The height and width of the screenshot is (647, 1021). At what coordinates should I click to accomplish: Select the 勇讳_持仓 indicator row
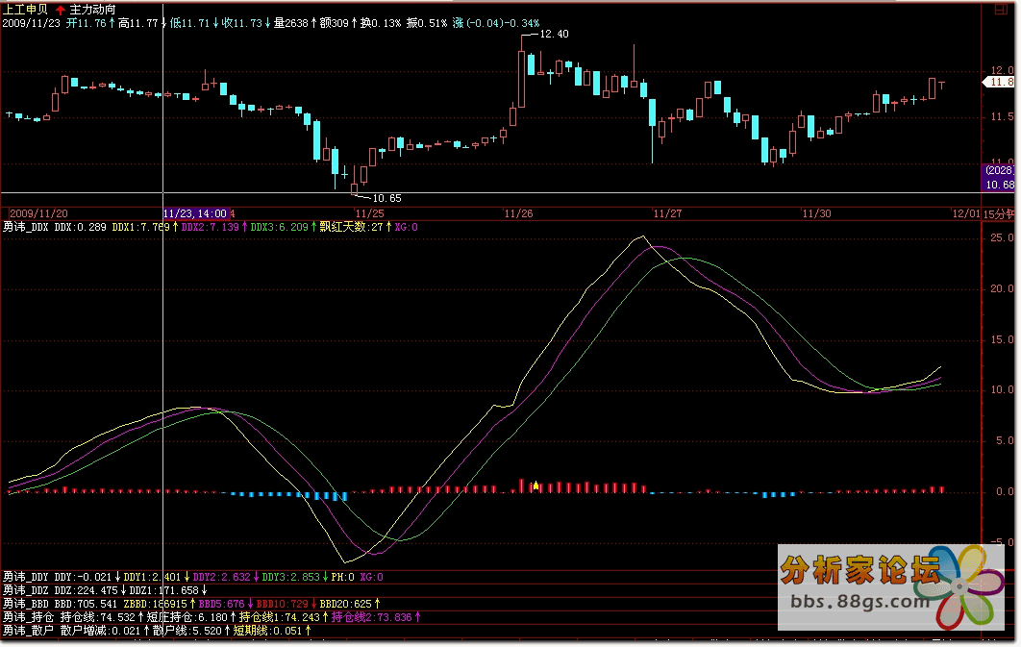[x=29, y=616]
